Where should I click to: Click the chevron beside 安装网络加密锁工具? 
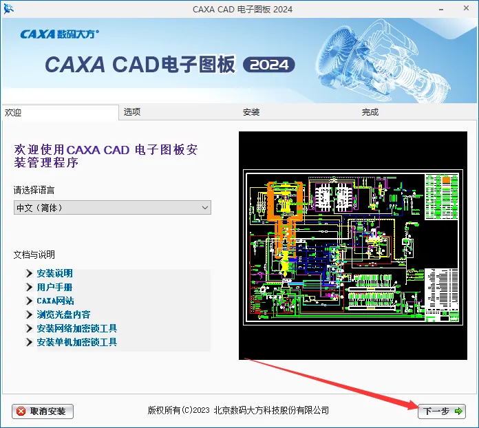30,328
